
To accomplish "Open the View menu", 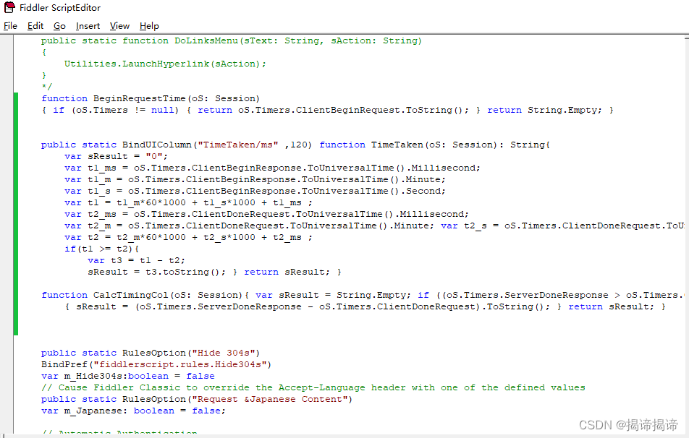I will tap(119, 26).
